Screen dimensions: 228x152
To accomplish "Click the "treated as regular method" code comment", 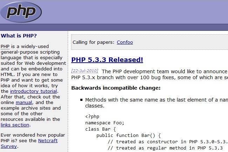I will pyautogui.click(x=152, y=148).
